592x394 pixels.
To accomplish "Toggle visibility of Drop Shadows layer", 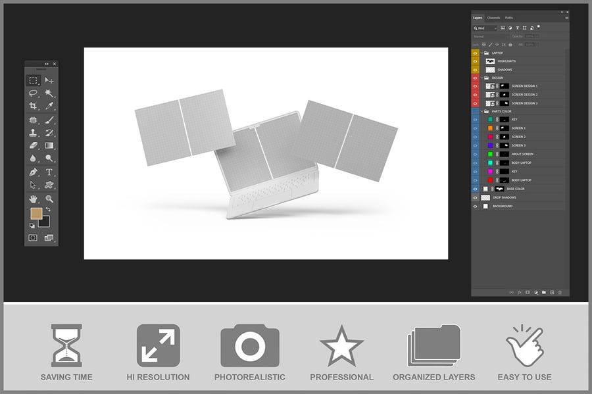I will pos(476,197).
